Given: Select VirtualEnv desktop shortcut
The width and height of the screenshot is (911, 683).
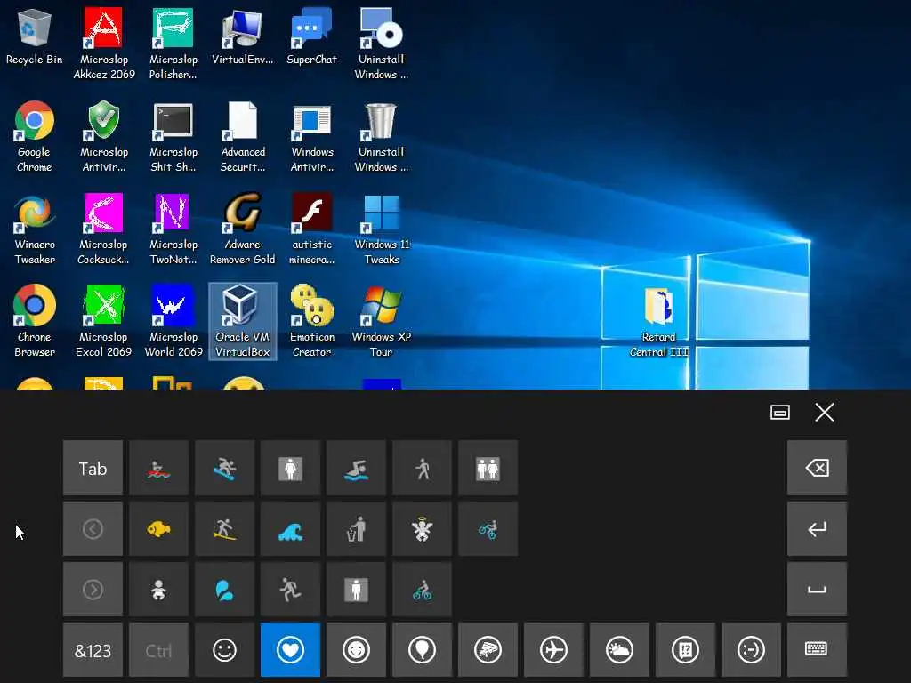Looking at the screenshot, I should tap(242, 36).
